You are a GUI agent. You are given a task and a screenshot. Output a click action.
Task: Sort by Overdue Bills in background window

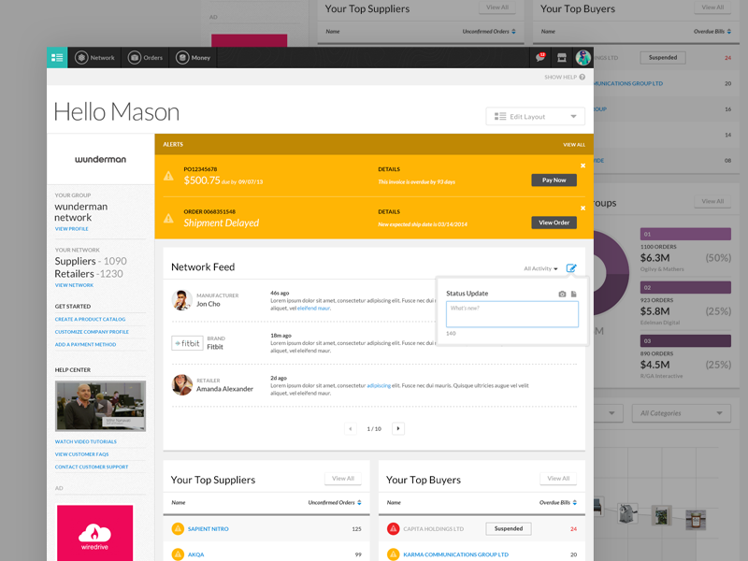[x=712, y=32]
